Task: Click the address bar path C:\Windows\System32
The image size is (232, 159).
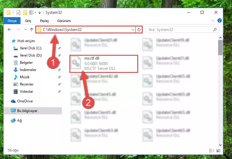Action: 62,30
